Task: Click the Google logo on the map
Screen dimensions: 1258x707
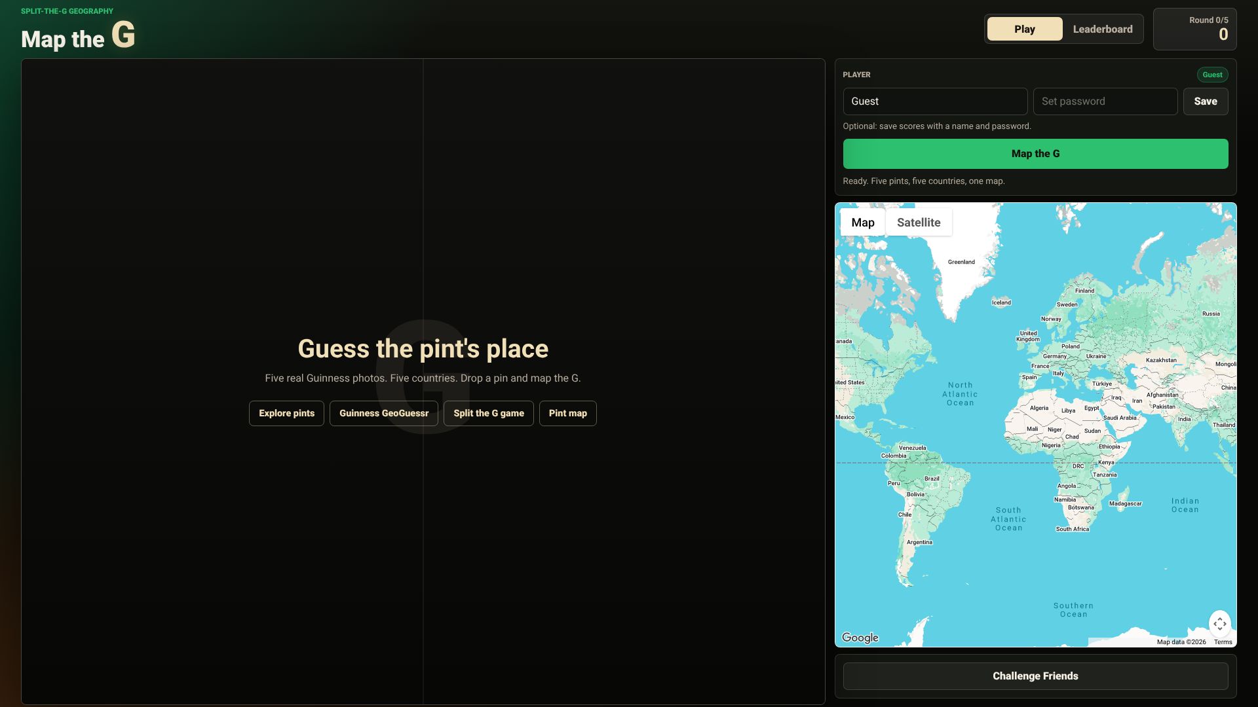Action: [x=860, y=638]
